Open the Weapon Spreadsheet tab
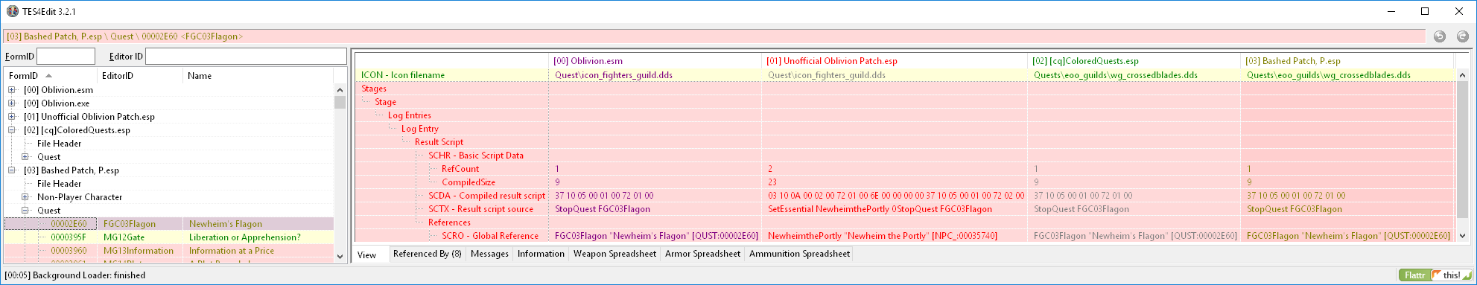The width and height of the screenshot is (1477, 285). [x=614, y=254]
